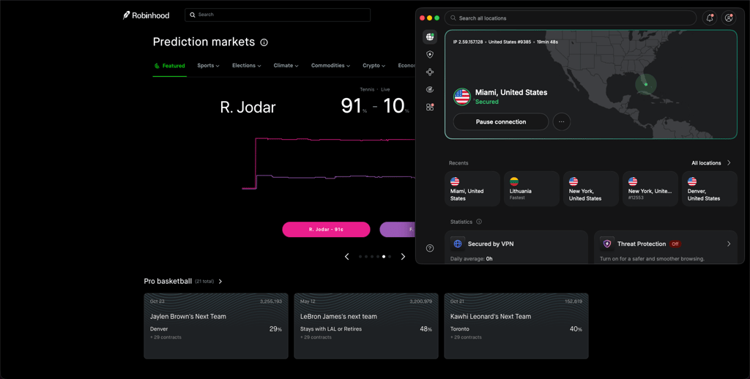
Task: Open the Crypto dropdown
Action: 374,65
